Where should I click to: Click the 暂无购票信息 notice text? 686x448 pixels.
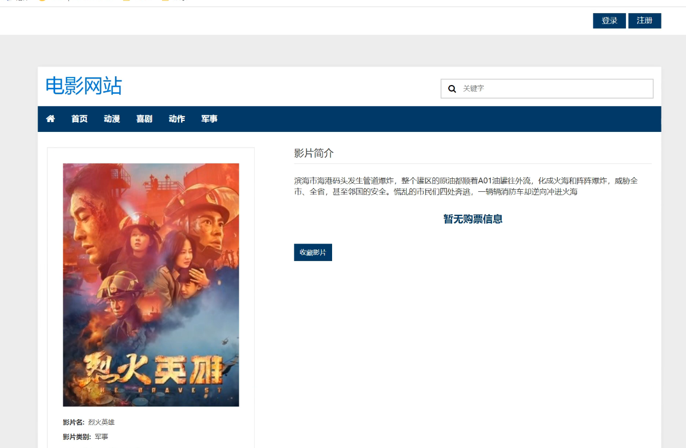point(473,219)
